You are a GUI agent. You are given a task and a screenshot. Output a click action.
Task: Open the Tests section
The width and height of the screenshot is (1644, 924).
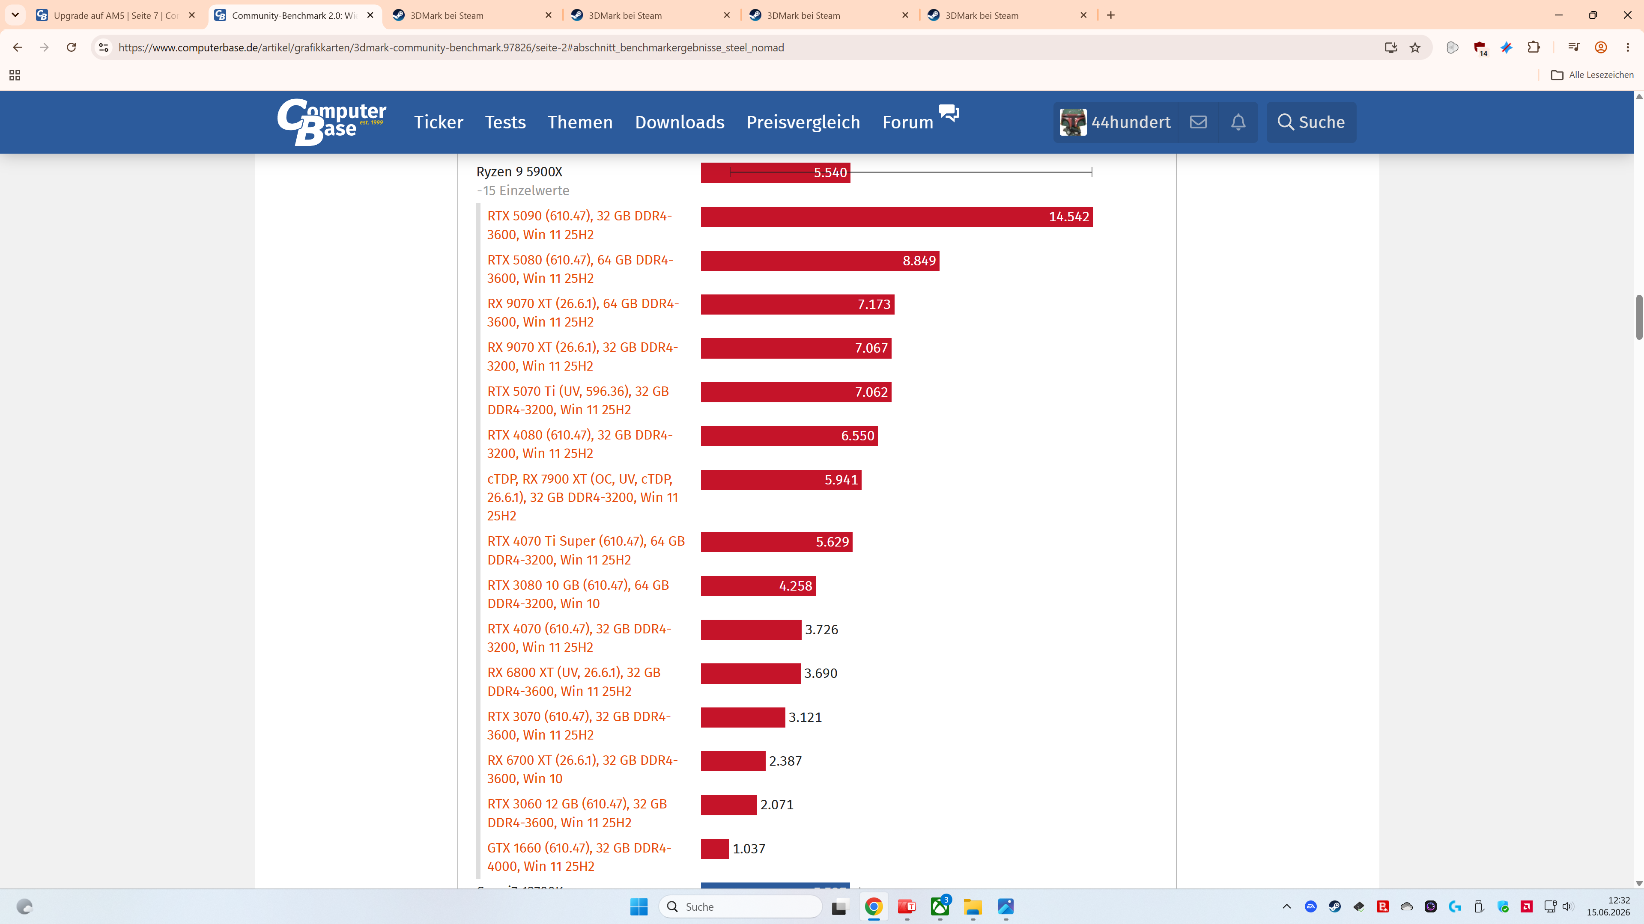505,122
